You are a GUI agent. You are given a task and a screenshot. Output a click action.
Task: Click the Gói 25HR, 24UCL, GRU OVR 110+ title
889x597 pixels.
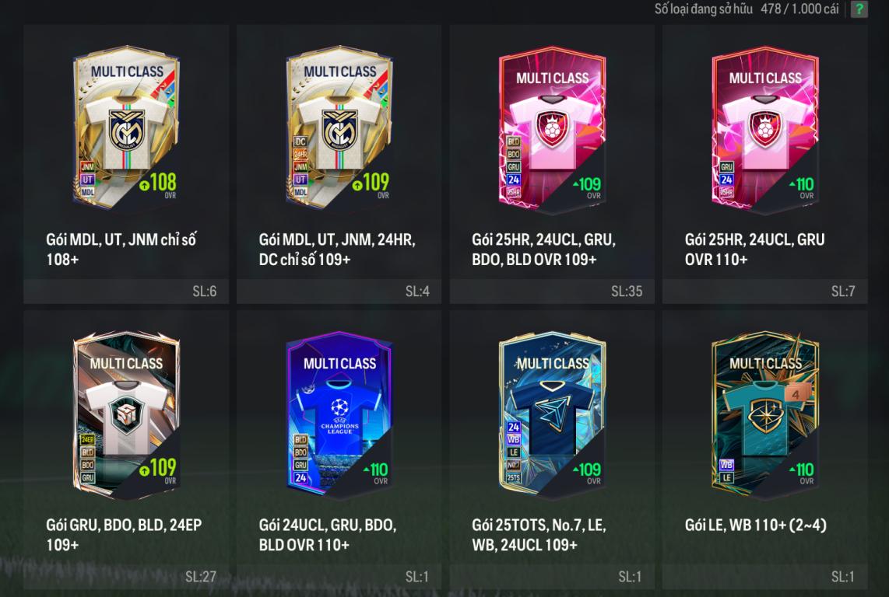click(754, 250)
